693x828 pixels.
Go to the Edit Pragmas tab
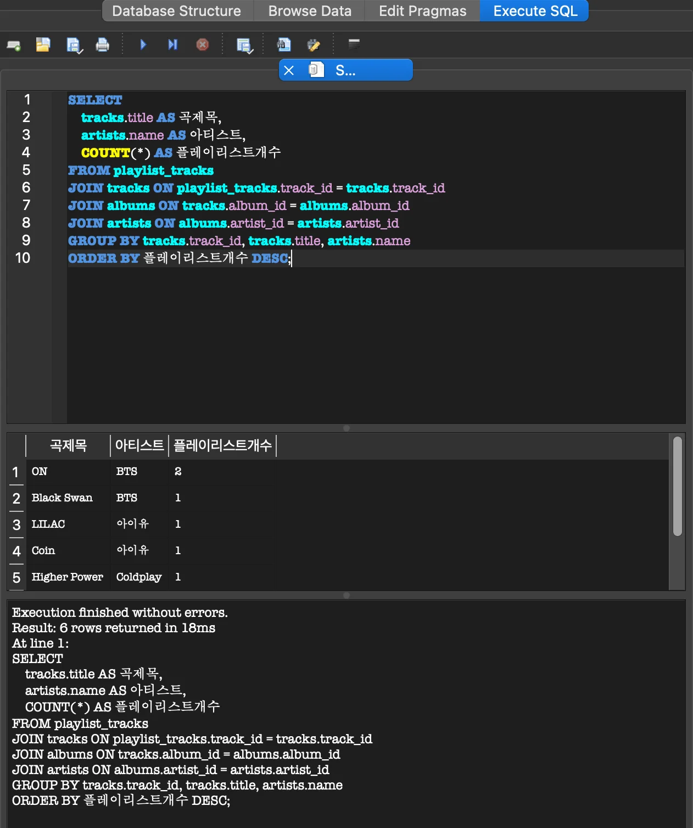[422, 11]
